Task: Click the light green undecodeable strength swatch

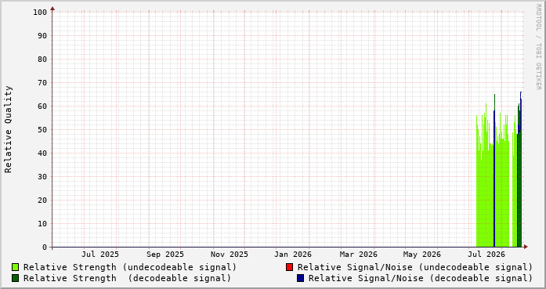Action: pyautogui.click(x=16, y=267)
